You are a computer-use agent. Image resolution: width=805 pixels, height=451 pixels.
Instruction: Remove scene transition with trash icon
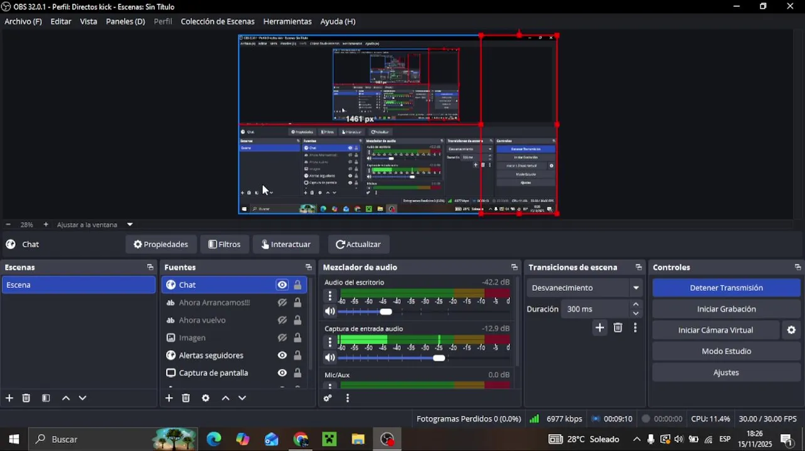pyautogui.click(x=618, y=328)
